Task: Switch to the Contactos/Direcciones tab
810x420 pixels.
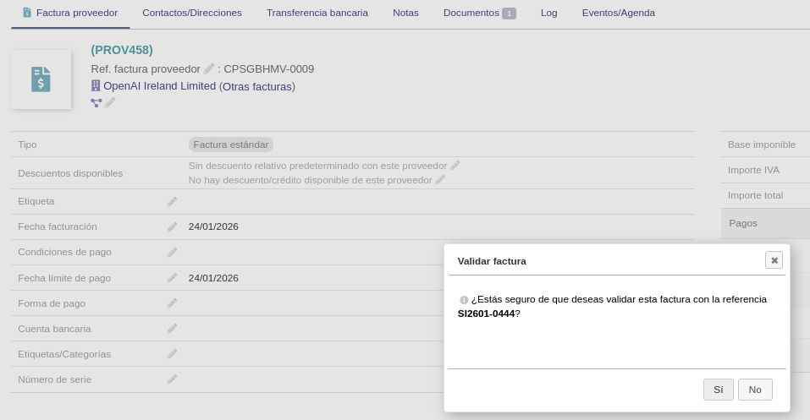Action: pos(191,13)
